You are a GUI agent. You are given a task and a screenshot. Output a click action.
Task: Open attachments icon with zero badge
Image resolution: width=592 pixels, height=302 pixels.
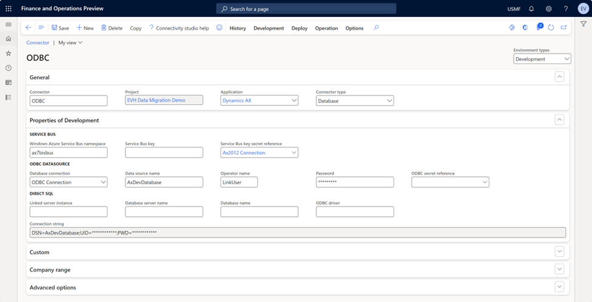pos(539,27)
